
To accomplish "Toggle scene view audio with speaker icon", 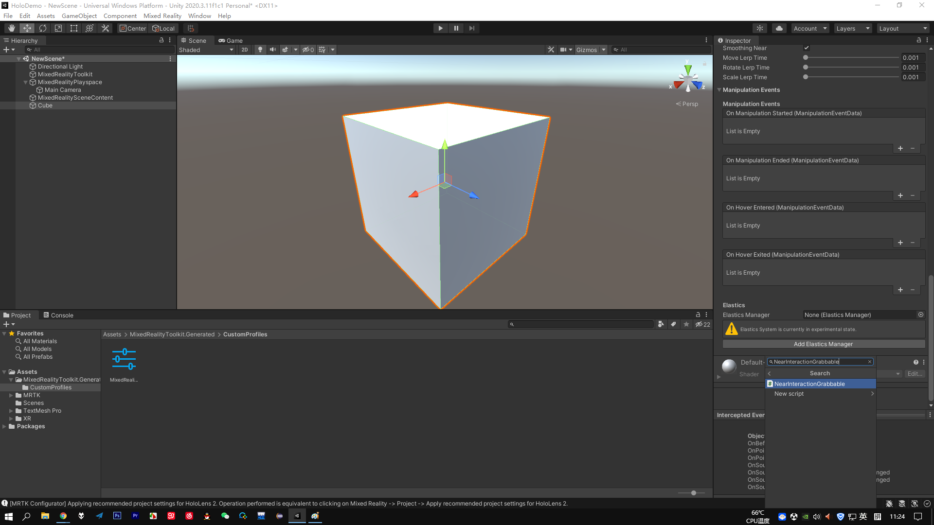I will click(x=272, y=49).
